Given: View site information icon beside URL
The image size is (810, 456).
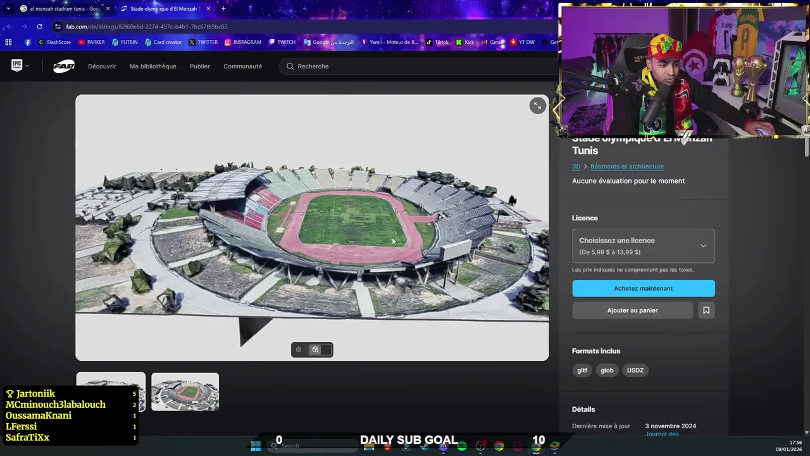Looking at the screenshot, I should 58,27.
